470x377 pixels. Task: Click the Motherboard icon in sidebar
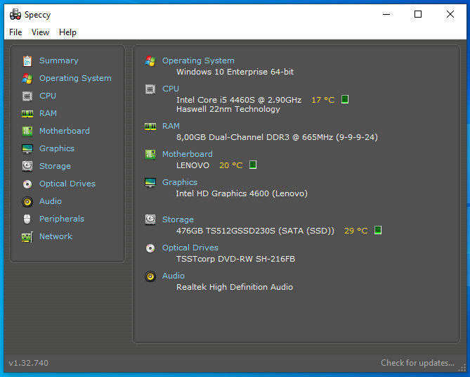point(27,131)
